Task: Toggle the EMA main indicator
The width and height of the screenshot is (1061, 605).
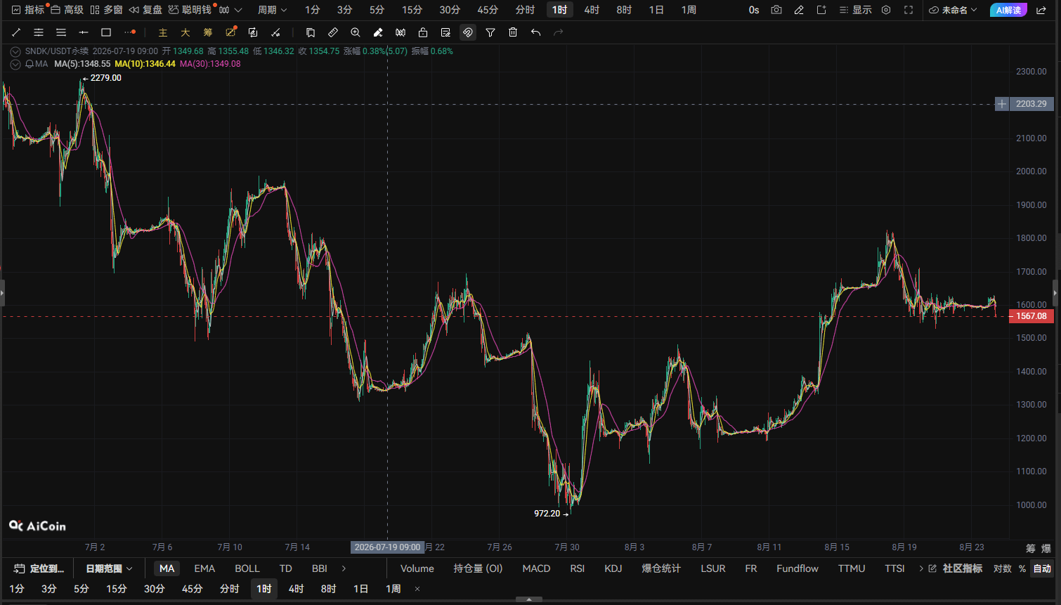Action: [x=204, y=568]
